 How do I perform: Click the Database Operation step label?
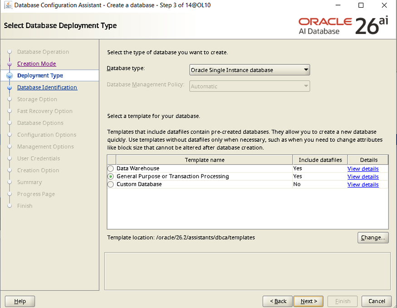[x=43, y=52]
